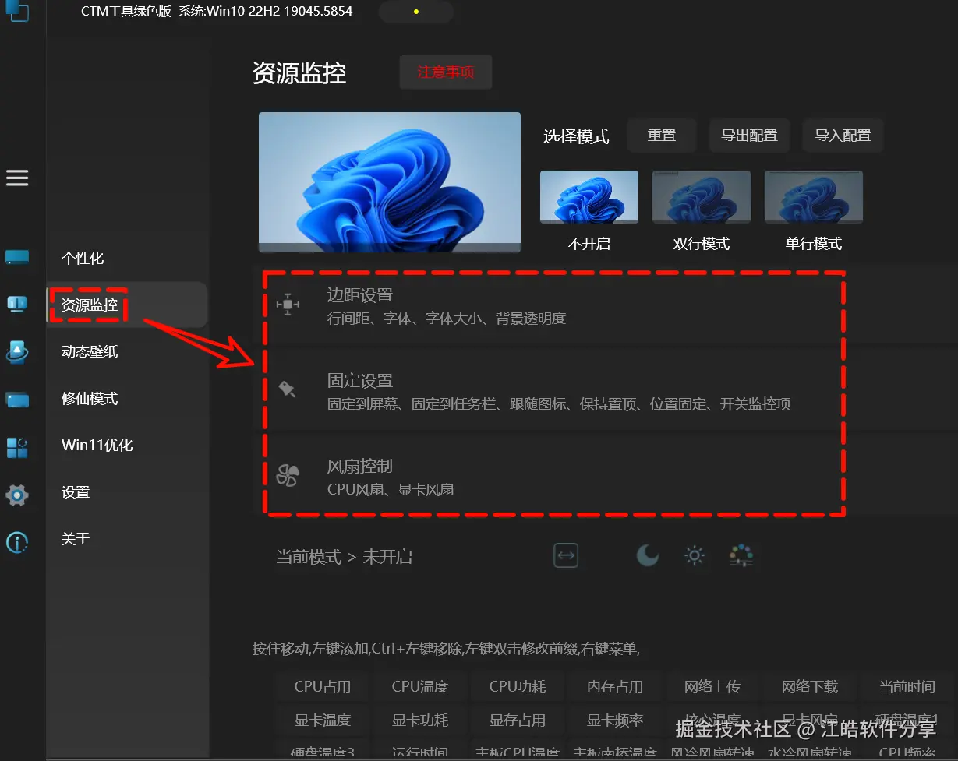Click the monitor icon beside 资源监控

point(17,305)
